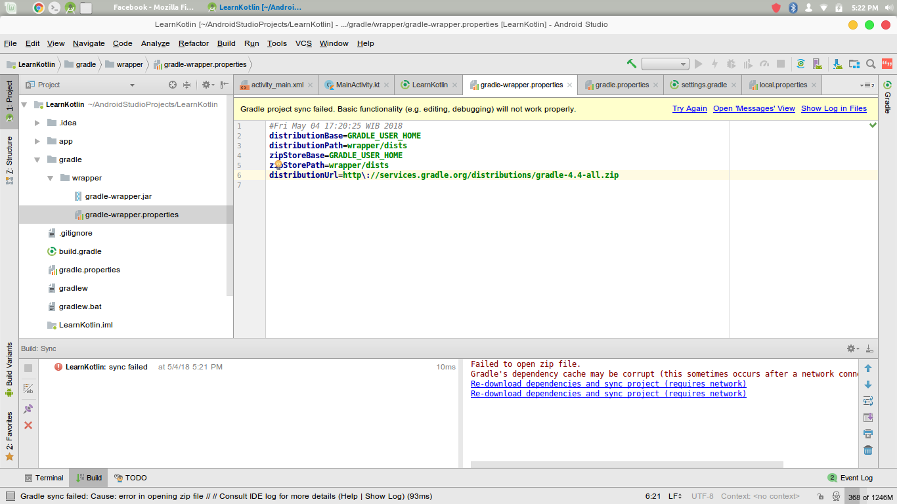Click the build output horizontal scrollbar
The height and width of the screenshot is (504, 897).
[x=626, y=465]
